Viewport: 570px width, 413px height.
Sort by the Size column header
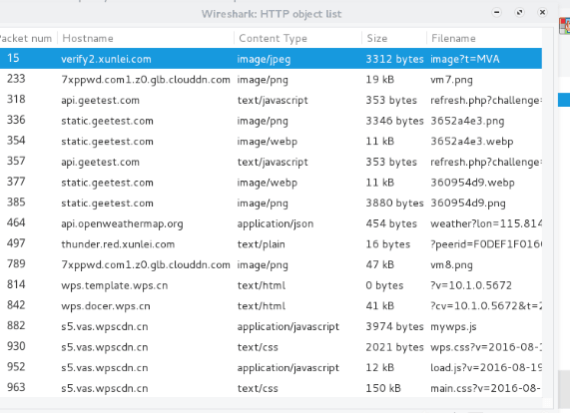pos(394,38)
